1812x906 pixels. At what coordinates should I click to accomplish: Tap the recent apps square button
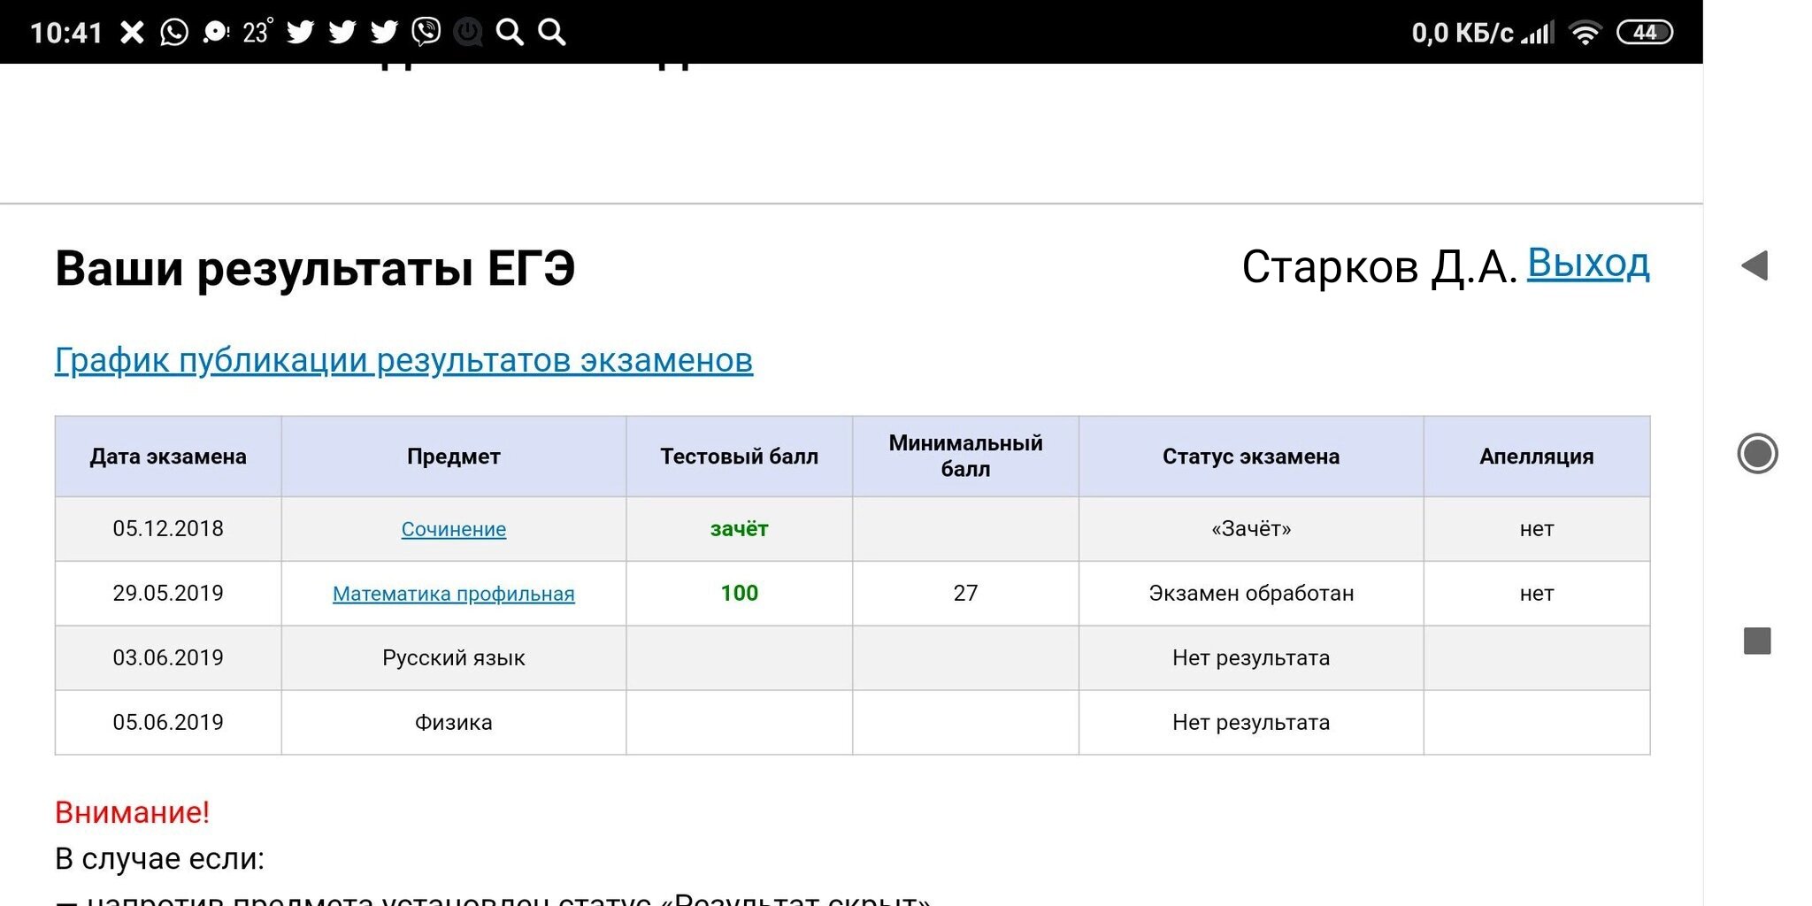pyautogui.click(x=1756, y=641)
